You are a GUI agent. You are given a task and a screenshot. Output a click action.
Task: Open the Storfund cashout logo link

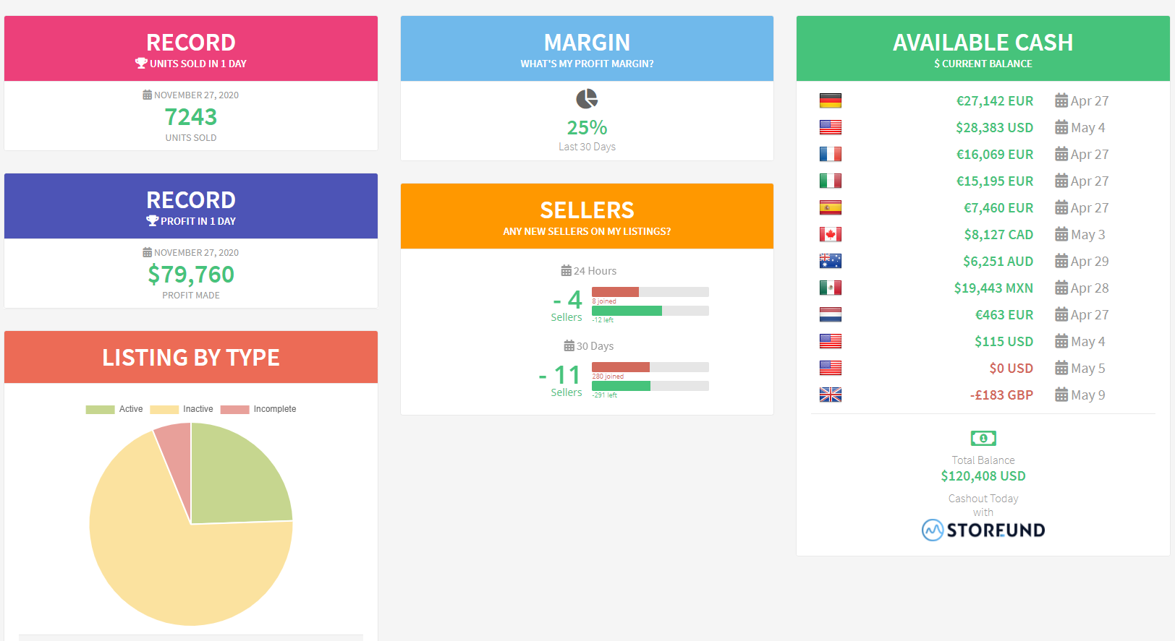click(x=983, y=530)
